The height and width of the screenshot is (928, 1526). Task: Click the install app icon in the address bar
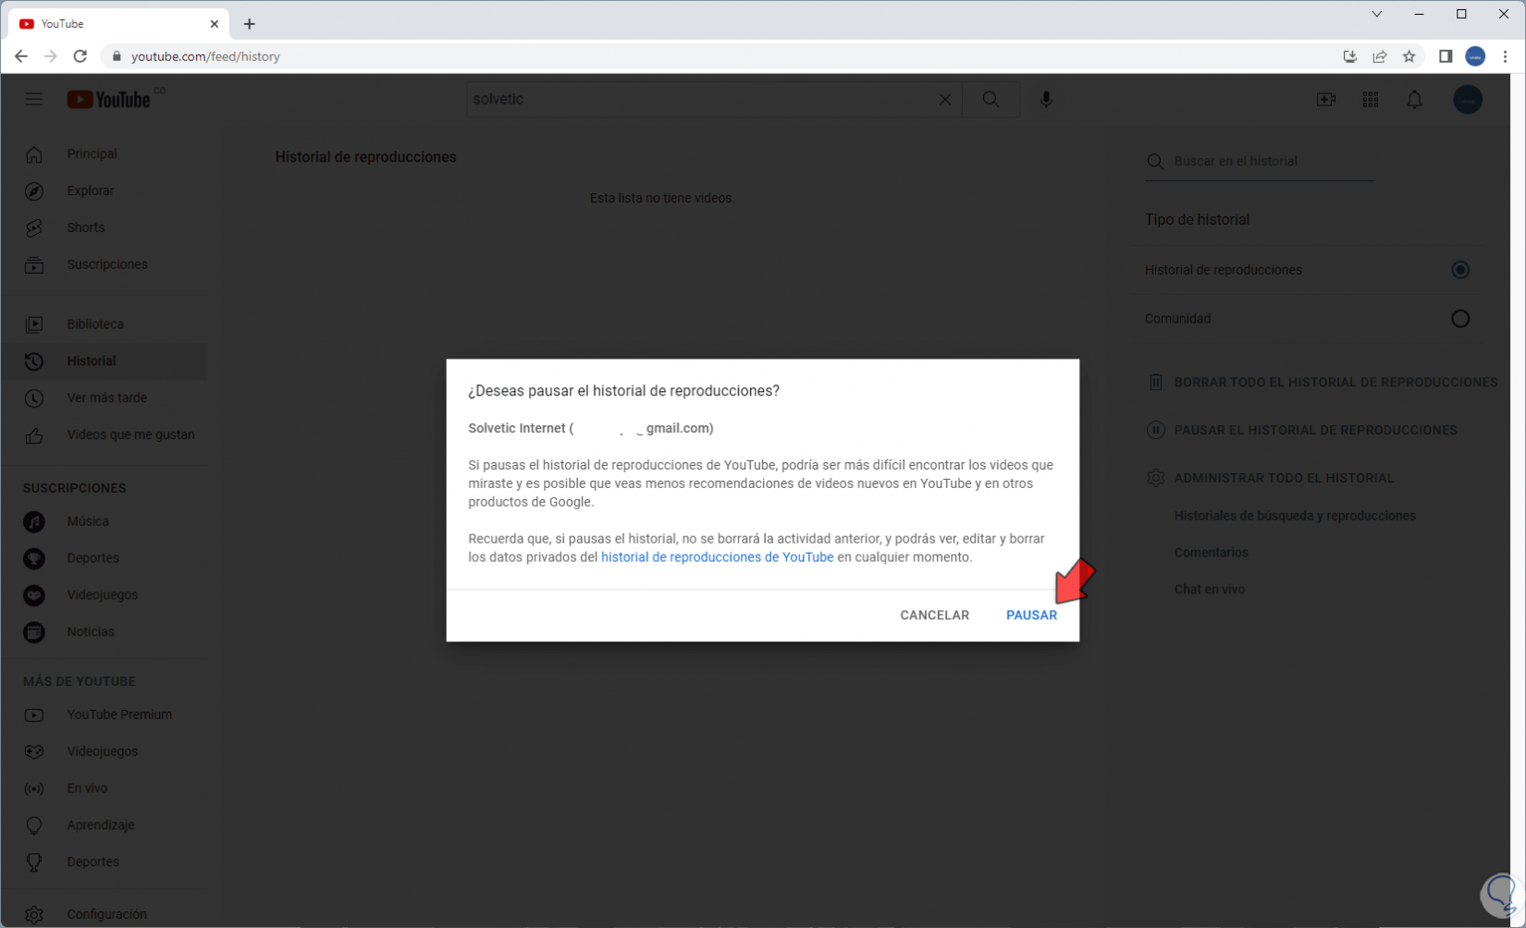coord(1350,56)
